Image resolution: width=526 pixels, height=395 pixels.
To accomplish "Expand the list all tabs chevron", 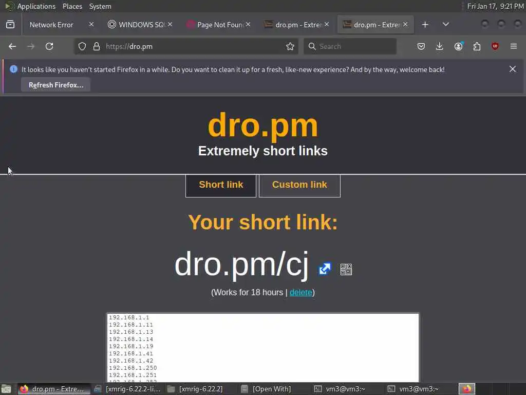I will 446,25.
